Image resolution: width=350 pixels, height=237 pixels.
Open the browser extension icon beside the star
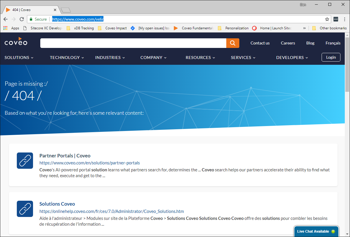tap(336, 19)
